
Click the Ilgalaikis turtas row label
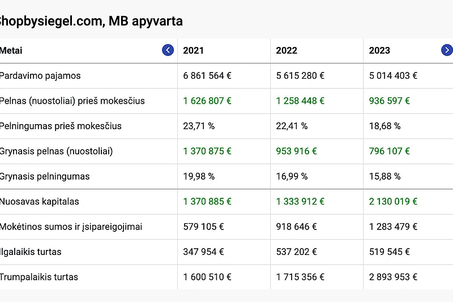pyautogui.click(x=31, y=252)
